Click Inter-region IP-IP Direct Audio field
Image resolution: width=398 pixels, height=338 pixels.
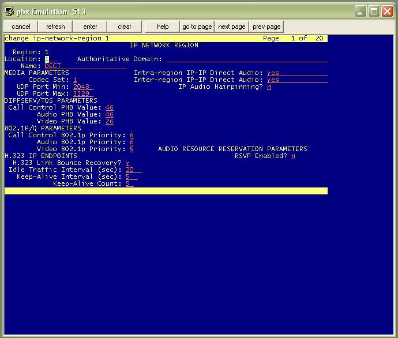[297, 80]
